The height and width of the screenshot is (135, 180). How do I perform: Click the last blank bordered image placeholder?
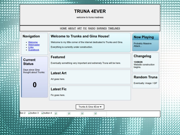coord(100,114)
